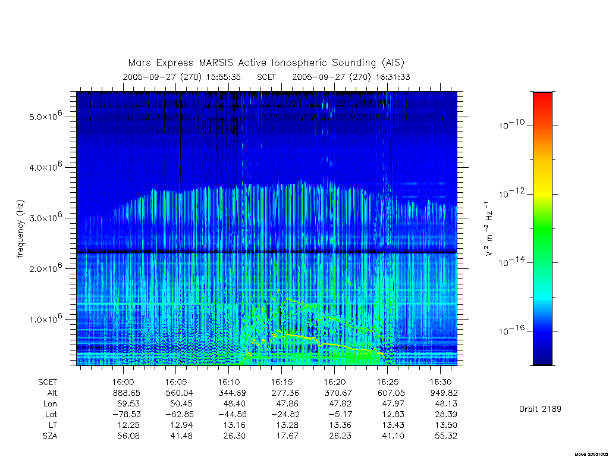
Task: Click the altitude value 277.36
Action: [285, 393]
